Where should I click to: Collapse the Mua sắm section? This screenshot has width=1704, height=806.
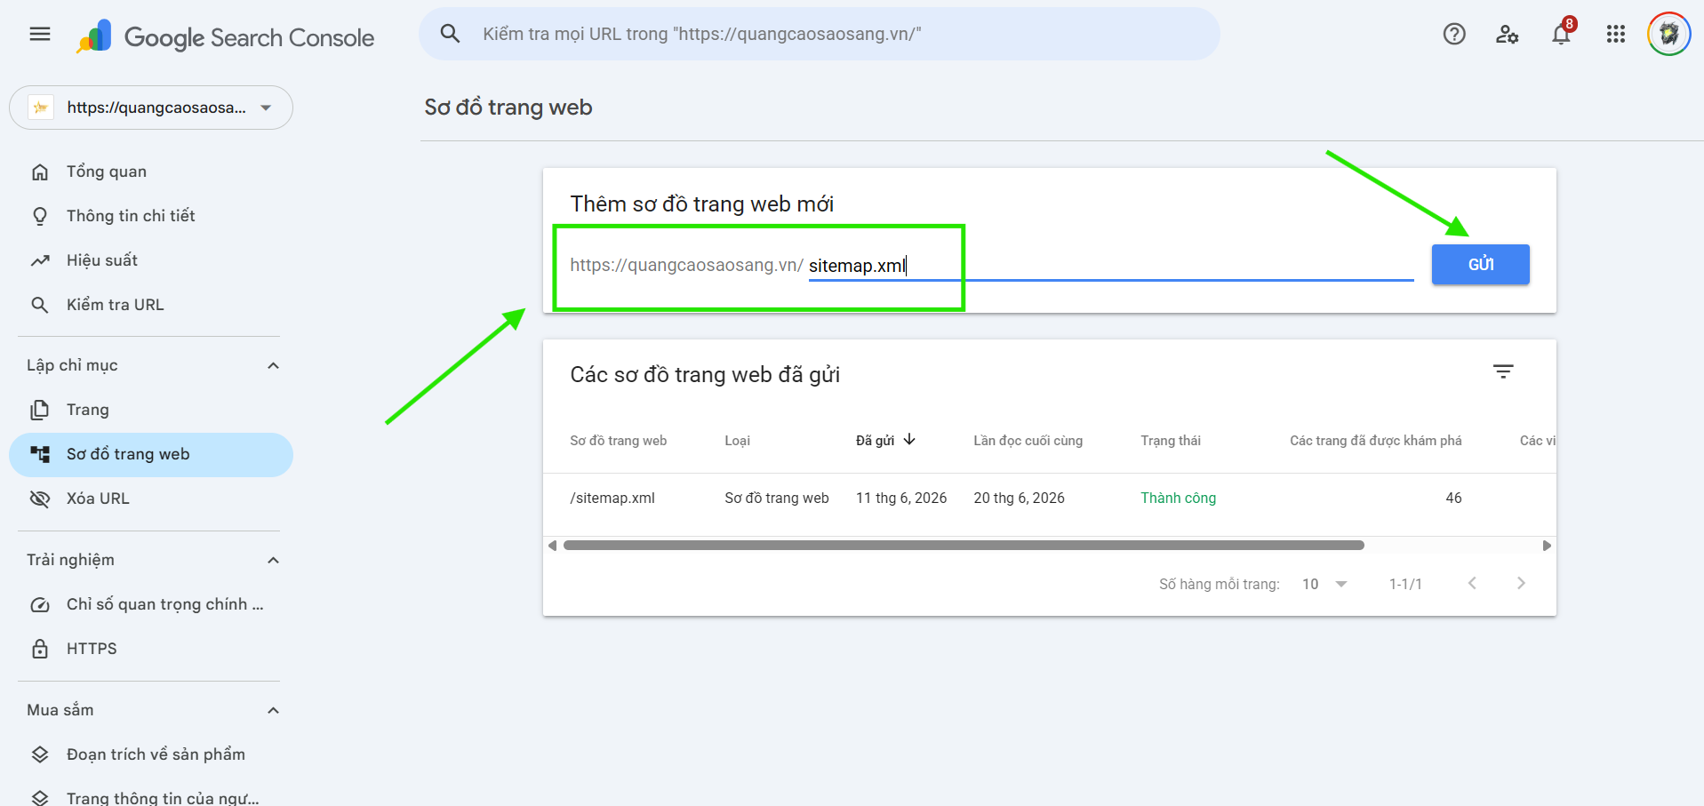pos(274,710)
